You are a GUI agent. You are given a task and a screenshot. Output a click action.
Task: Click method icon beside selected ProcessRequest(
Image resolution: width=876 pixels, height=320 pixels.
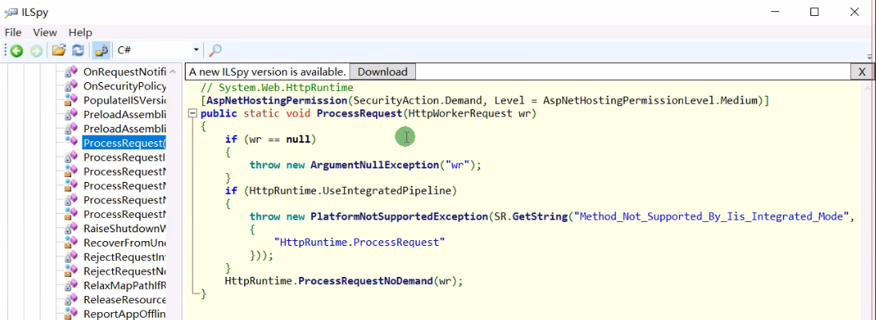coord(71,143)
